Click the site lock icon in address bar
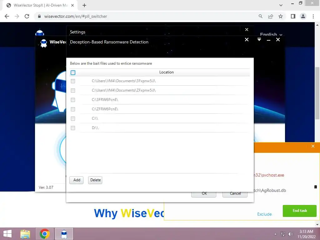 point(39,16)
